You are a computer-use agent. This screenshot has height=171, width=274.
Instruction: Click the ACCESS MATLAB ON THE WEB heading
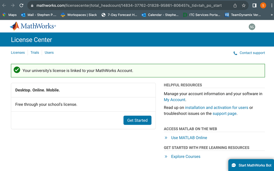click(x=190, y=129)
